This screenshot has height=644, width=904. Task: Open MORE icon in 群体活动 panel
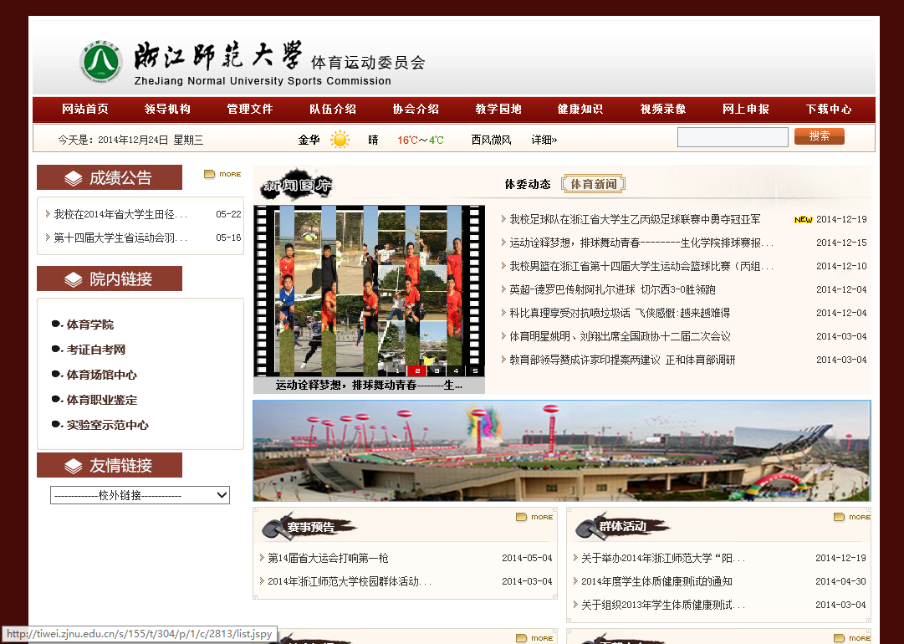(851, 517)
